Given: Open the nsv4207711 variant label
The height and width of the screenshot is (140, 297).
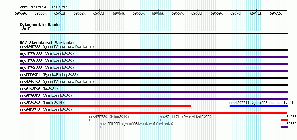Looking at the screenshot, I should [263, 103].
